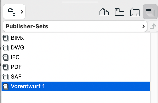
Task: Select the Publisher Sets icon
Action: pyautogui.click(x=150, y=12)
